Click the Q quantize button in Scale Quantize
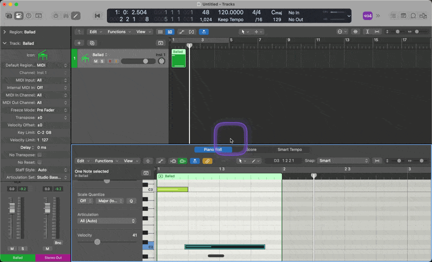432x262 pixels. tap(131, 201)
